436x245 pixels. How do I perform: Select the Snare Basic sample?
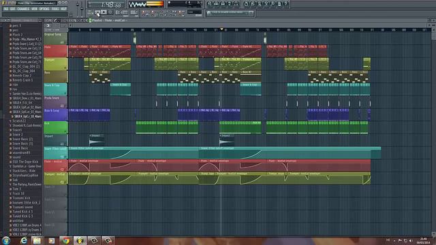click(x=20, y=148)
